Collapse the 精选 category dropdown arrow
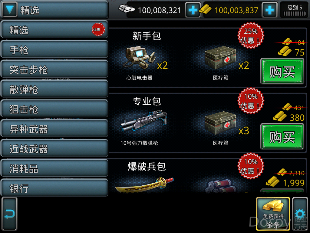310x233 pixels. coord(9,9)
